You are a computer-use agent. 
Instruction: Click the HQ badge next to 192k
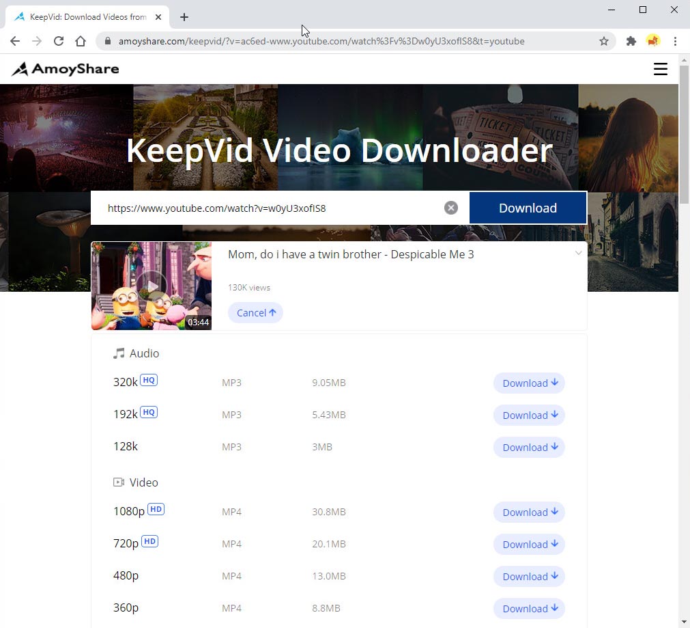click(x=149, y=412)
